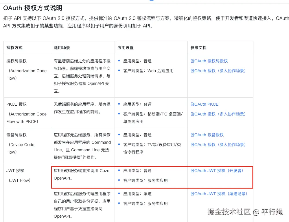This screenshot has height=222, width=289.
Task: Click the 适用场景 column header
Action: coord(62,48)
